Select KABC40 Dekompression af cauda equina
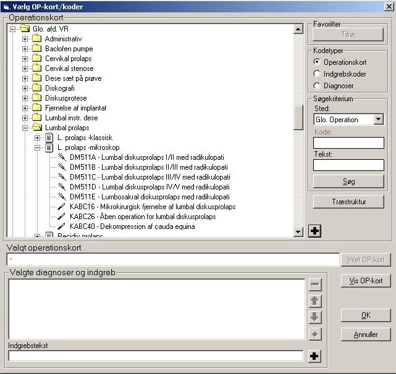Viewport: 396px width, 374px height. tap(132, 226)
